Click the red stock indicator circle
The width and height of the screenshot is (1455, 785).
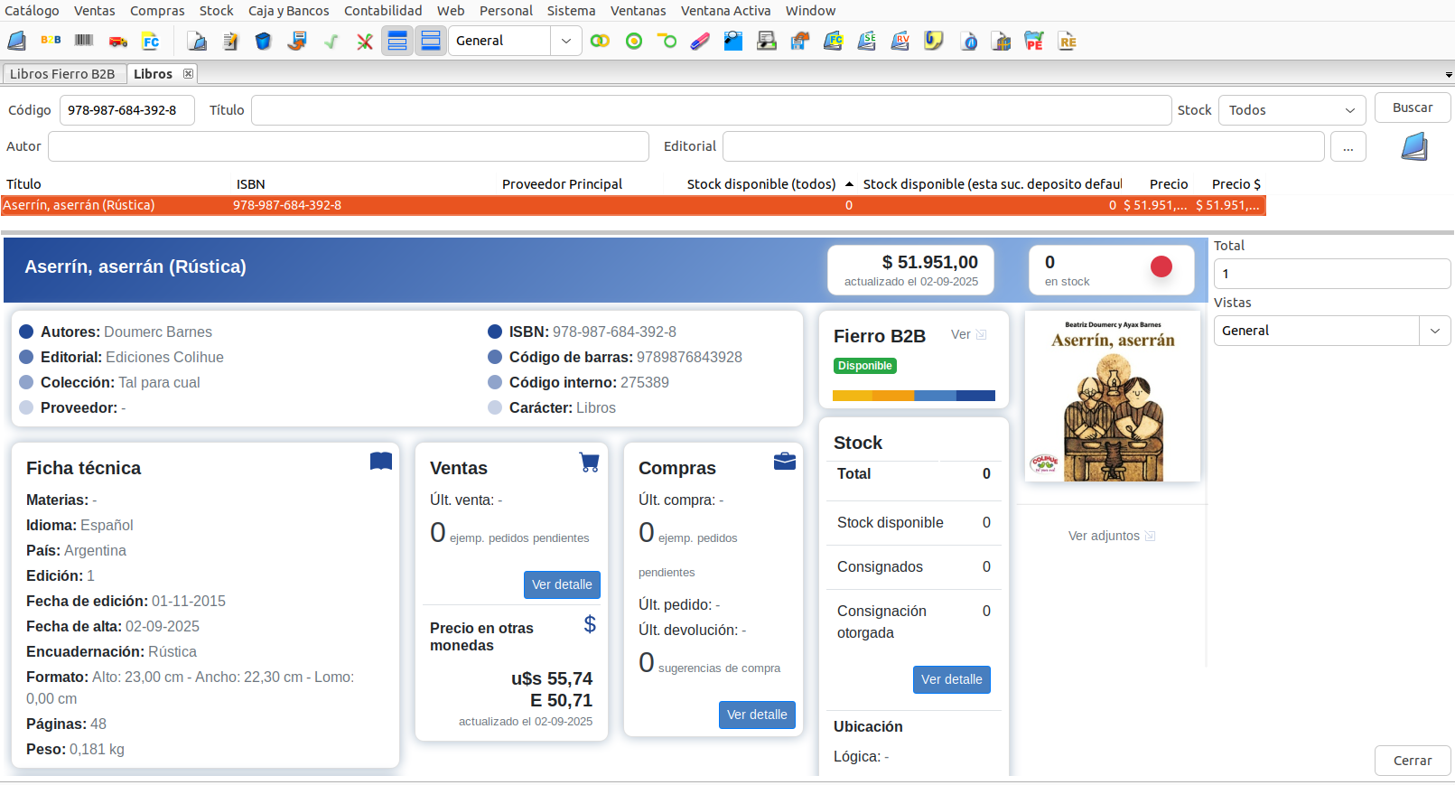[x=1161, y=266]
